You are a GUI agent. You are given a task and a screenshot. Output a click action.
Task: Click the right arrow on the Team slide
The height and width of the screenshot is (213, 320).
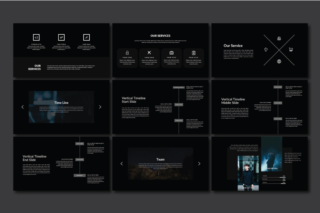(199, 163)
